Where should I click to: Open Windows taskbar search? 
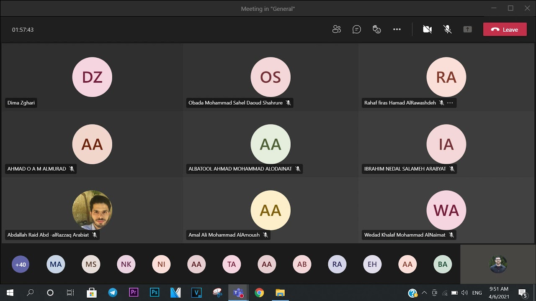click(x=30, y=293)
